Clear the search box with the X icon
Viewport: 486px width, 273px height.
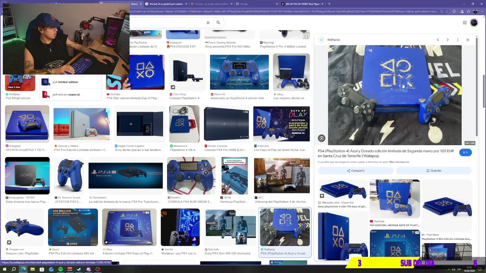[x=208, y=23]
